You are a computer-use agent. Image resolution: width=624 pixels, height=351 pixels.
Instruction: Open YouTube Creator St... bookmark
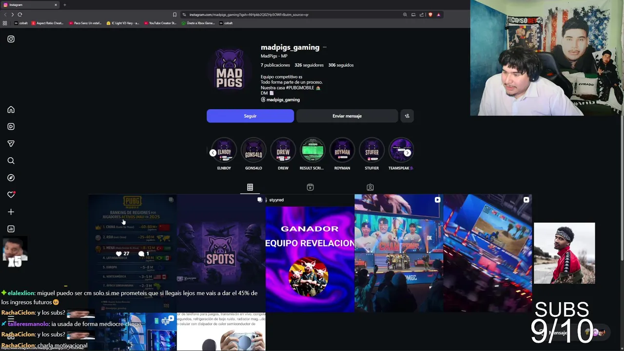pos(160,23)
